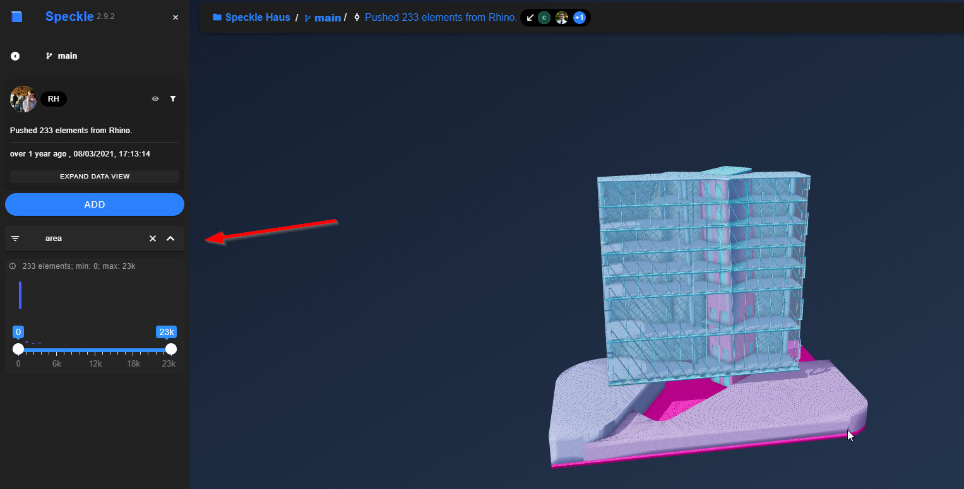
Task: Open the filter funnel on the RH commit card
Action: [x=172, y=98]
